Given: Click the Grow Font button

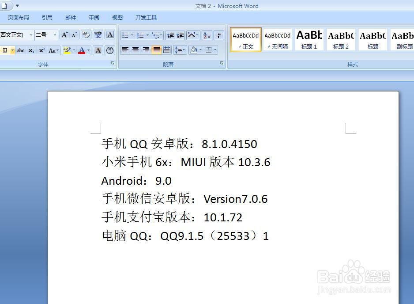Looking at the screenshot, I should point(65,35).
